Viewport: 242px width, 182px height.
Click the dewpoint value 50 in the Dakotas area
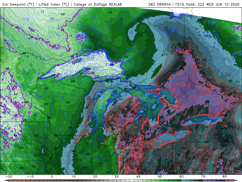point(35,115)
